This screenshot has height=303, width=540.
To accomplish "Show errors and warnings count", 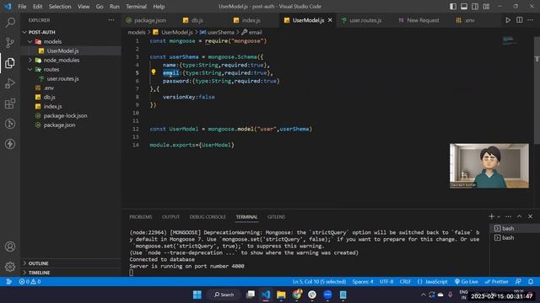I will pyautogui.click(x=30, y=282).
